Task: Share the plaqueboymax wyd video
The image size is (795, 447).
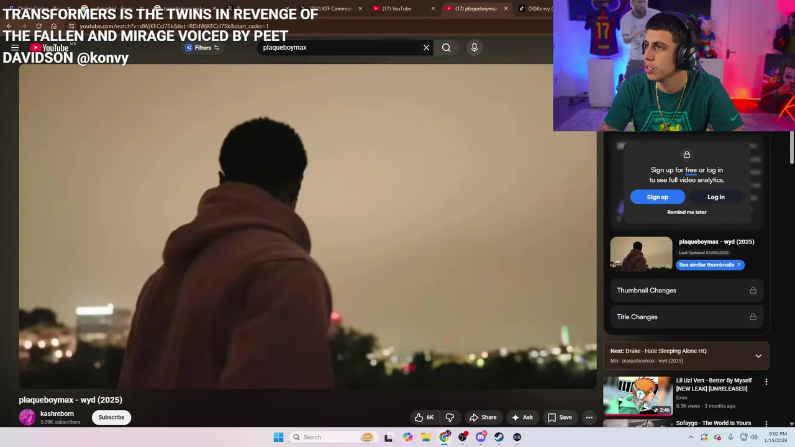Action: (x=483, y=417)
